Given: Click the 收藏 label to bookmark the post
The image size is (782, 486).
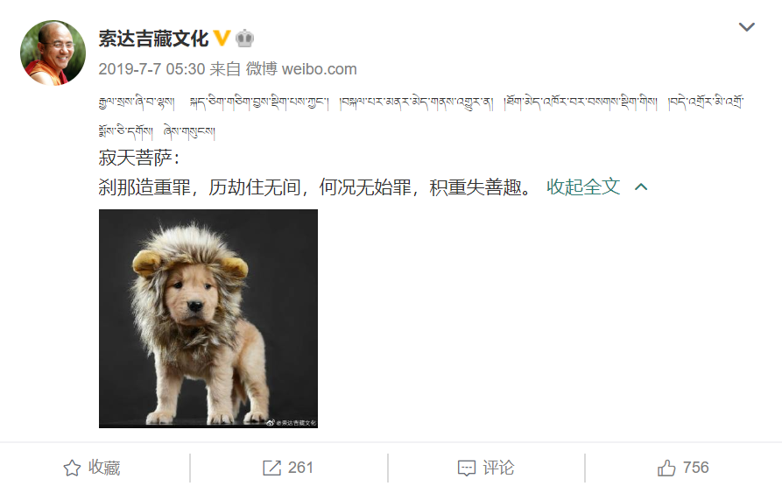Looking at the screenshot, I should (104, 468).
